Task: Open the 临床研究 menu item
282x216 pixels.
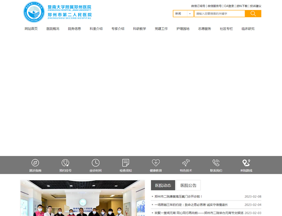Action: [x=248, y=29]
